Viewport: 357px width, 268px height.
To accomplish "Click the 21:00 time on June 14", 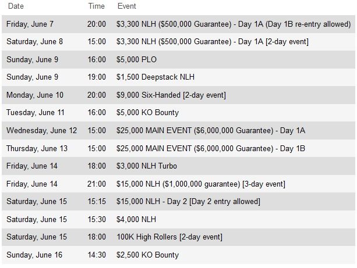I will (x=97, y=184).
